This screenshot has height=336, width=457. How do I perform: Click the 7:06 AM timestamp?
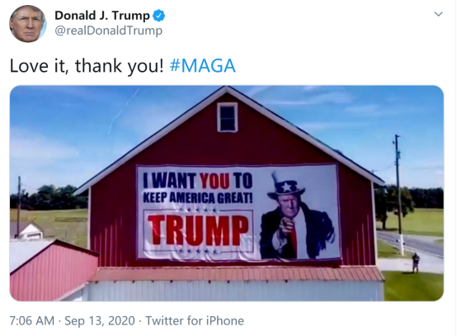pyautogui.click(x=32, y=320)
